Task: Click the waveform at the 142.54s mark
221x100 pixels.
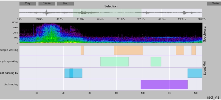Action: 161,13
